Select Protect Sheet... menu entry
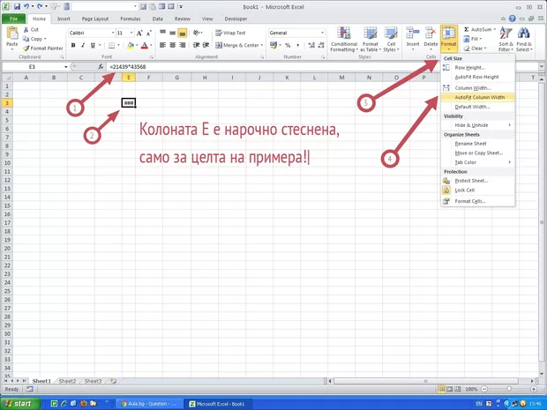Screen dimensions: 547x410 (x=477, y=181)
